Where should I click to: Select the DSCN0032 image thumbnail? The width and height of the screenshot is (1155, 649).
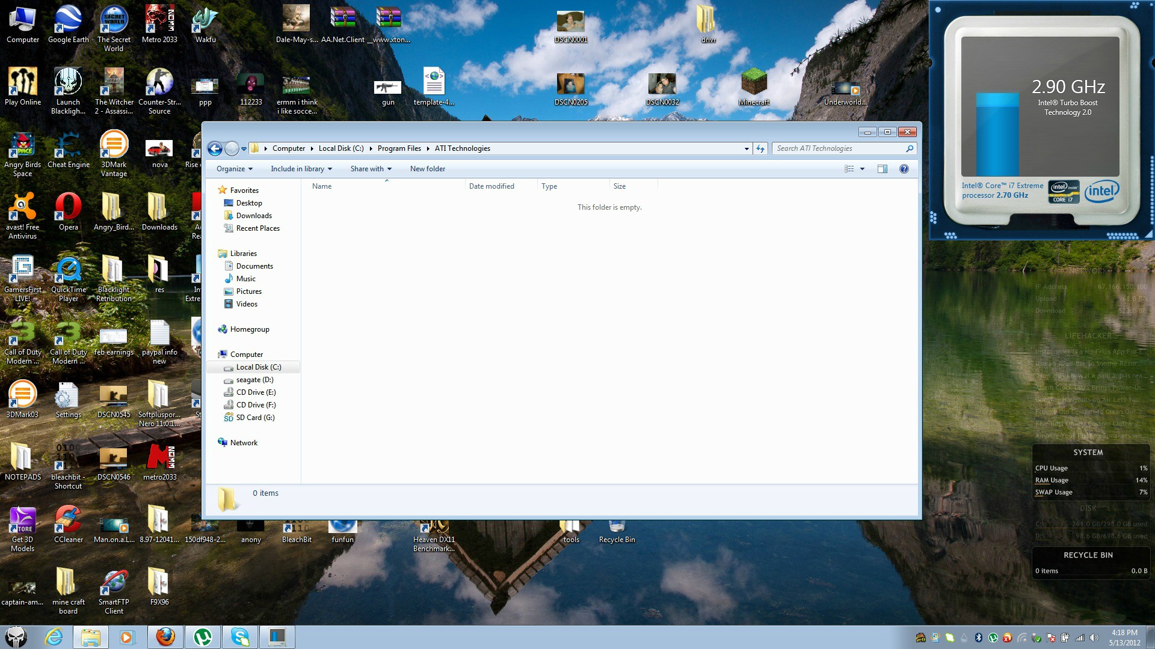tap(662, 90)
